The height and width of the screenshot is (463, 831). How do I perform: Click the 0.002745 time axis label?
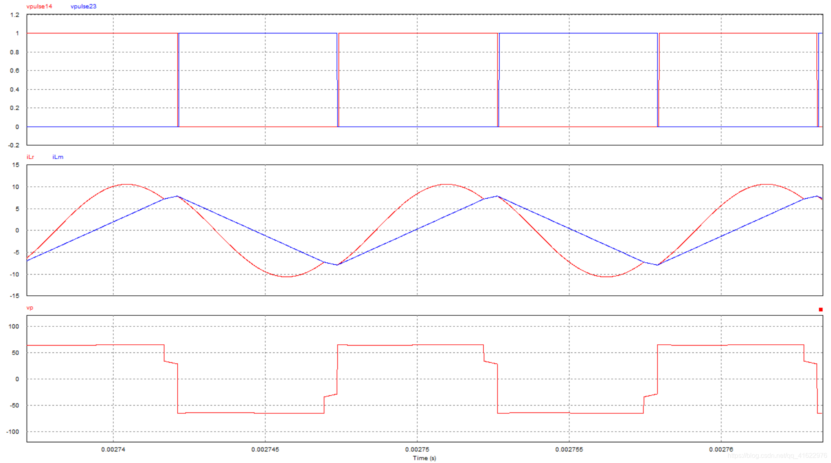(265, 450)
